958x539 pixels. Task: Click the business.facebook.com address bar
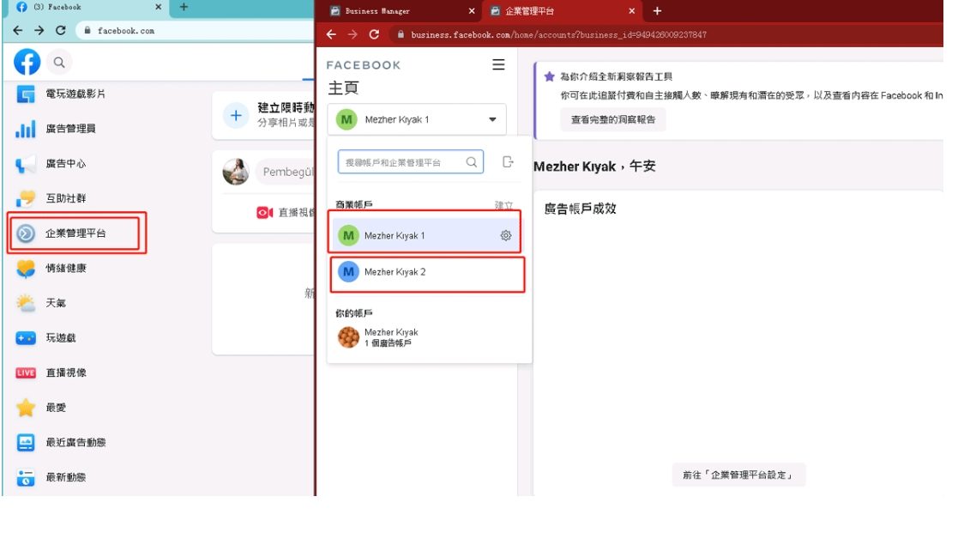point(665,35)
